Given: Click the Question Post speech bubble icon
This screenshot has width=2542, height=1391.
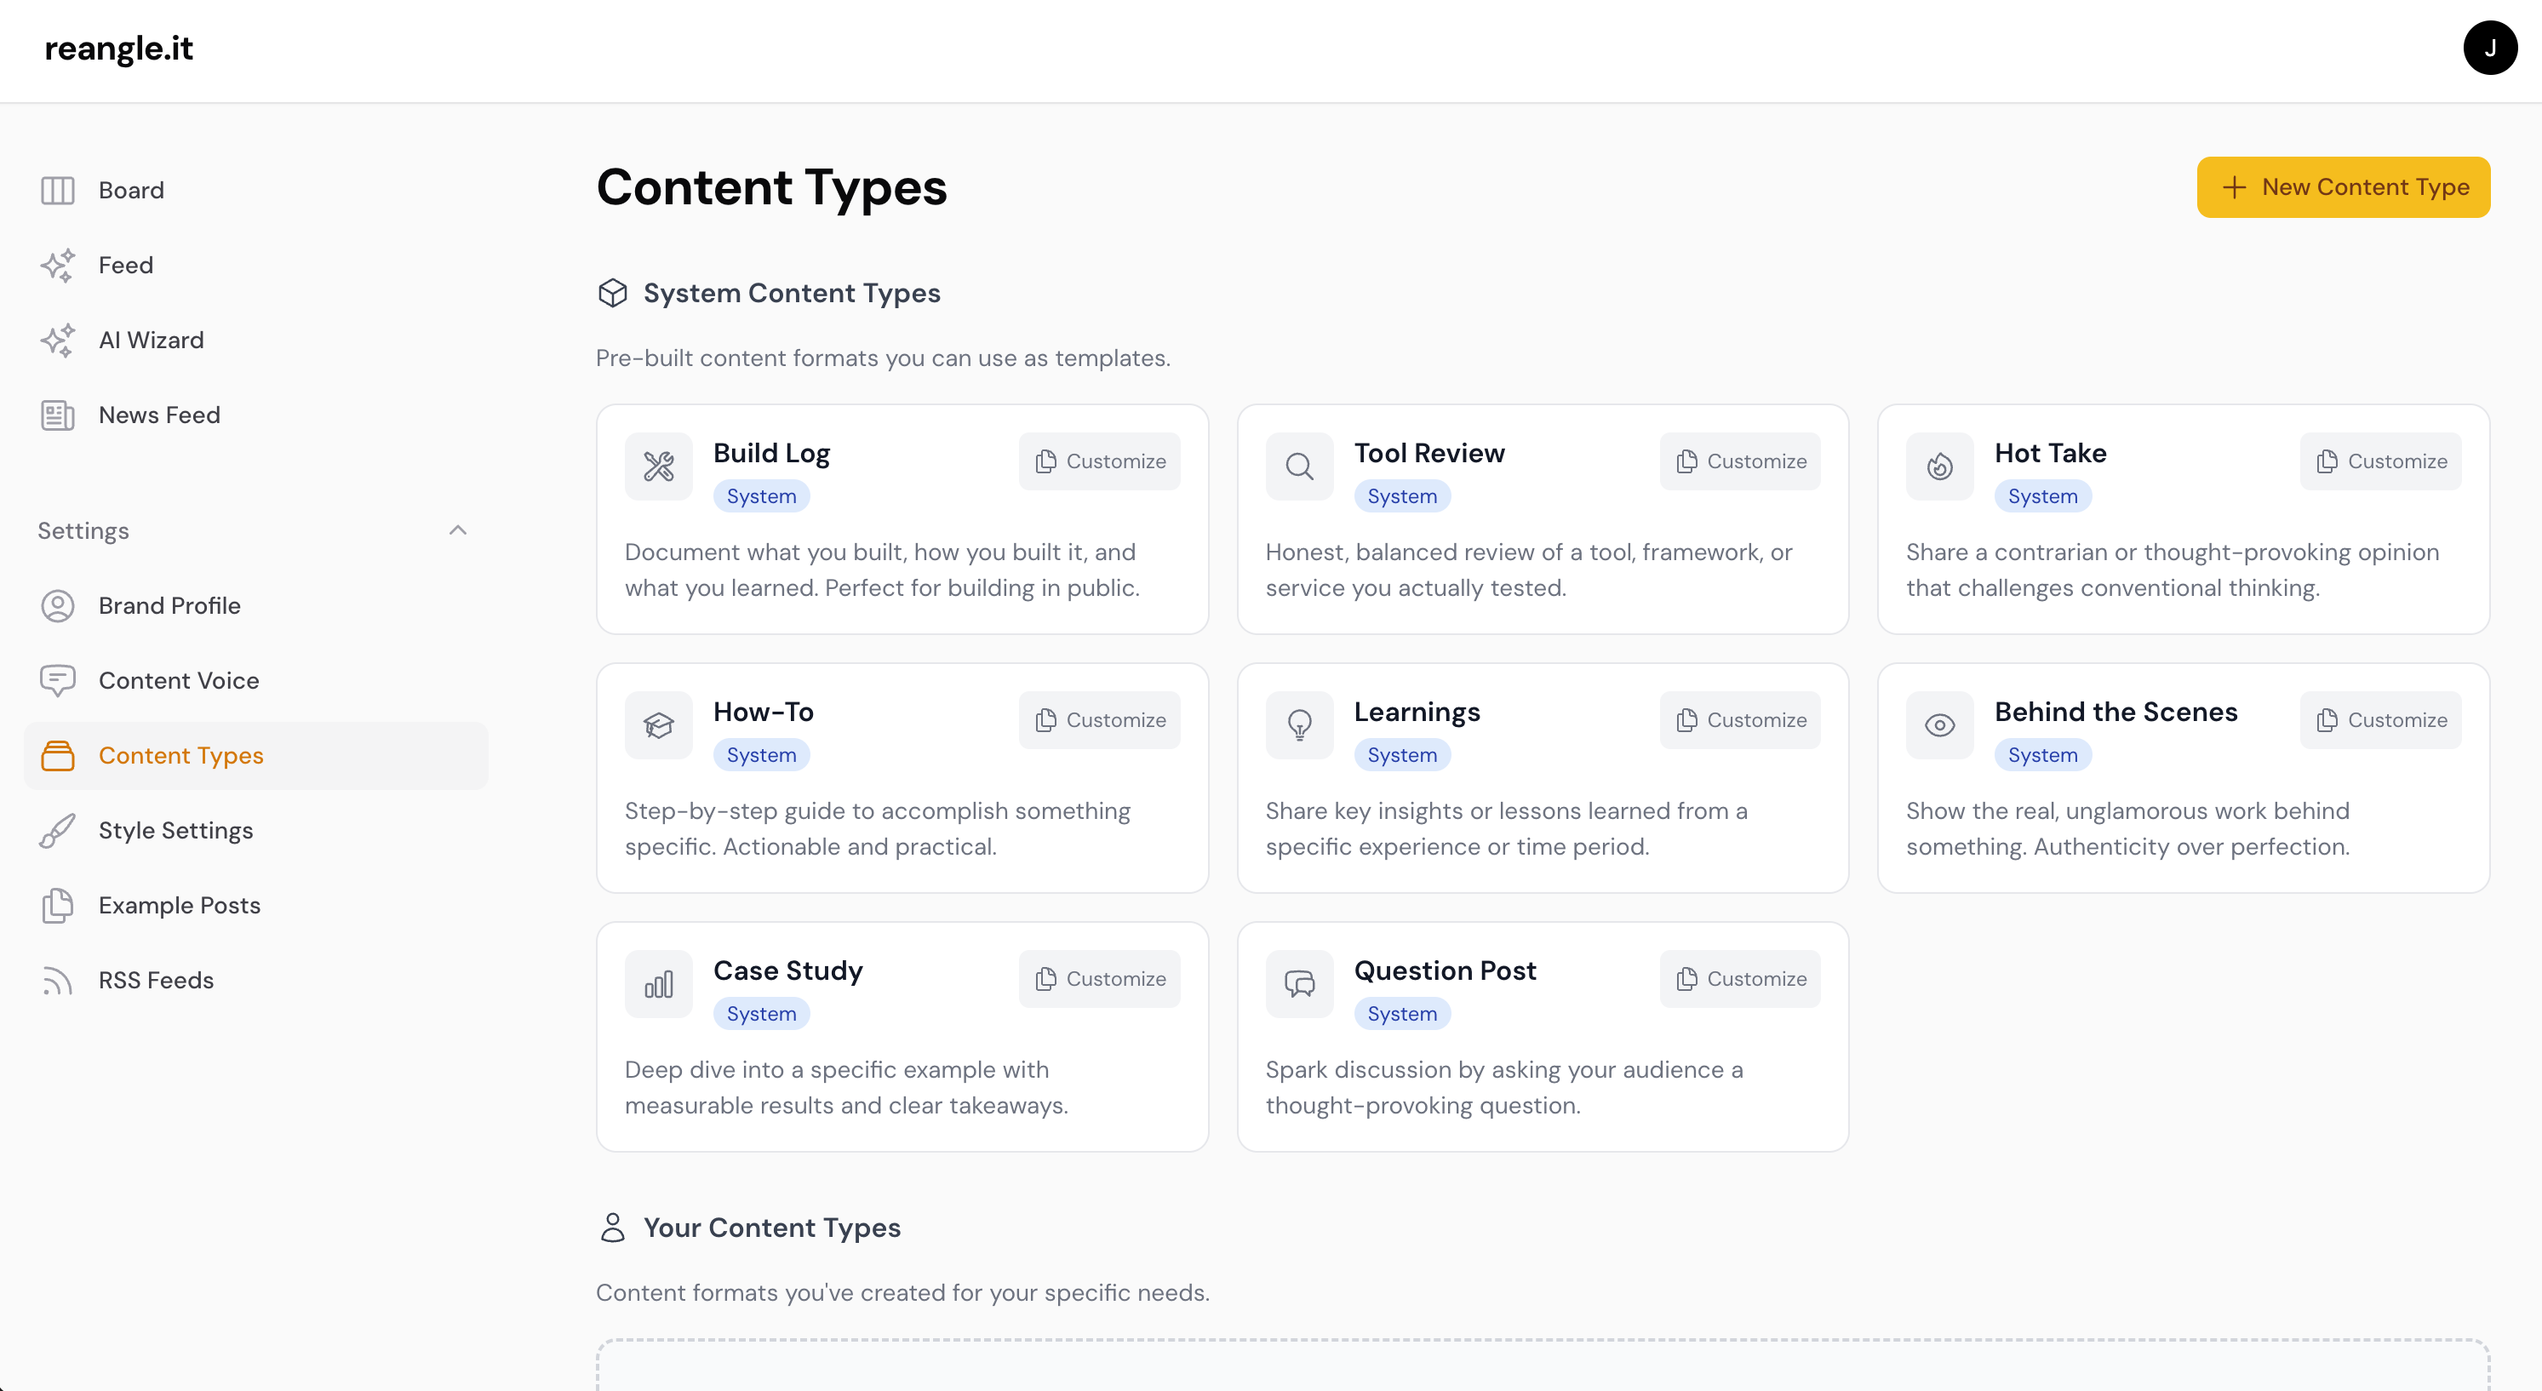Looking at the screenshot, I should [x=1298, y=982].
